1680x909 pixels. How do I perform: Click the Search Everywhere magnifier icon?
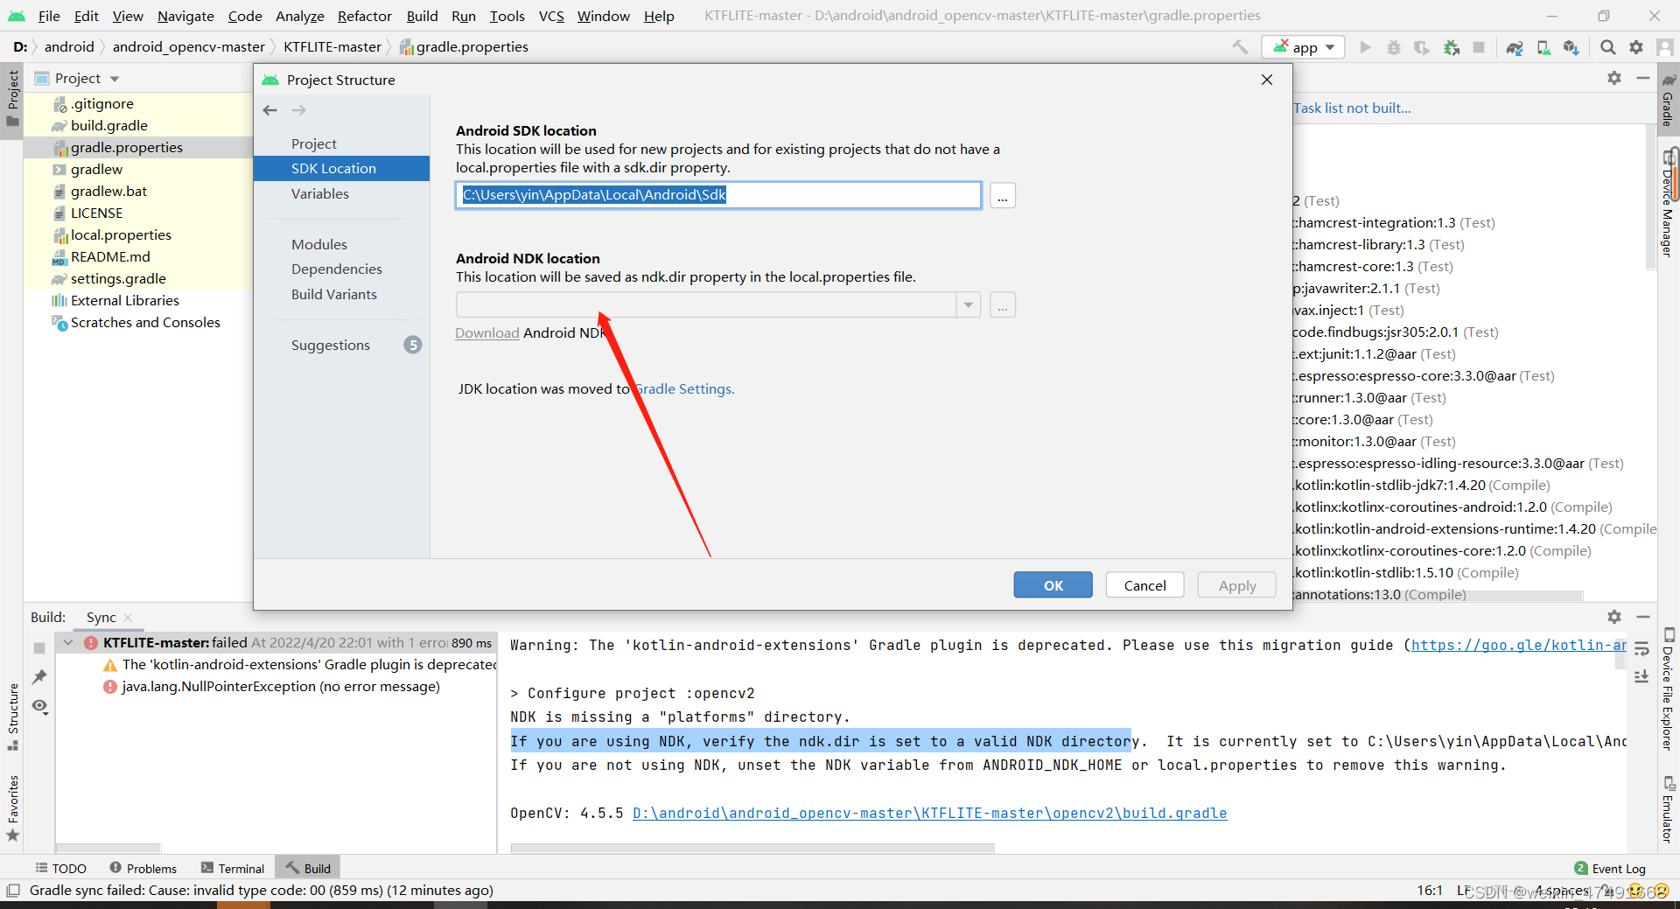point(1608,47)
